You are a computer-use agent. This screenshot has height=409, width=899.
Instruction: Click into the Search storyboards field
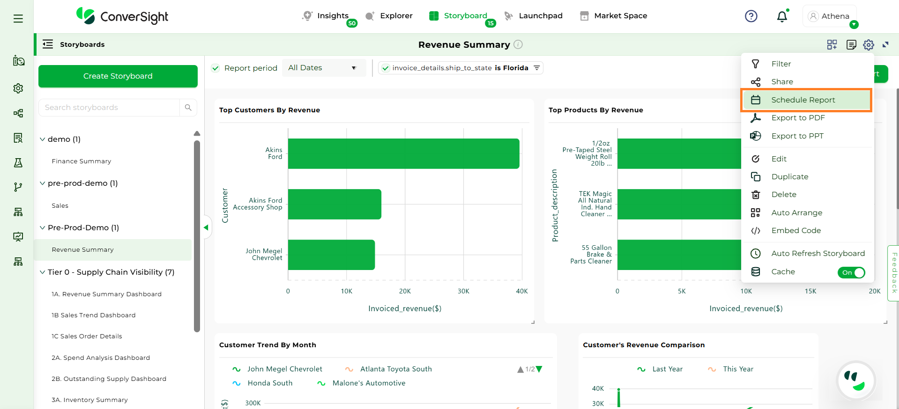pyautogui.click(x=109, y=108)
